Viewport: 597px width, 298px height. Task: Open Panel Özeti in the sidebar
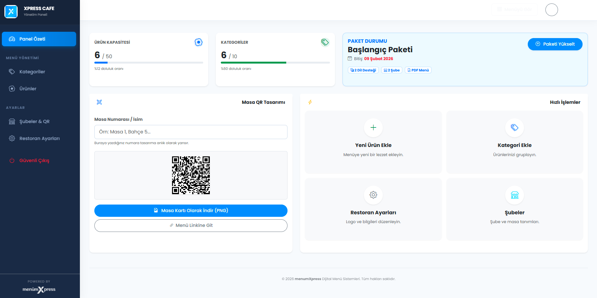click(39, 39)
